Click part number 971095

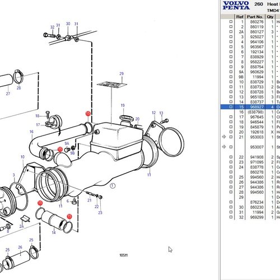[x=257, y=162]
